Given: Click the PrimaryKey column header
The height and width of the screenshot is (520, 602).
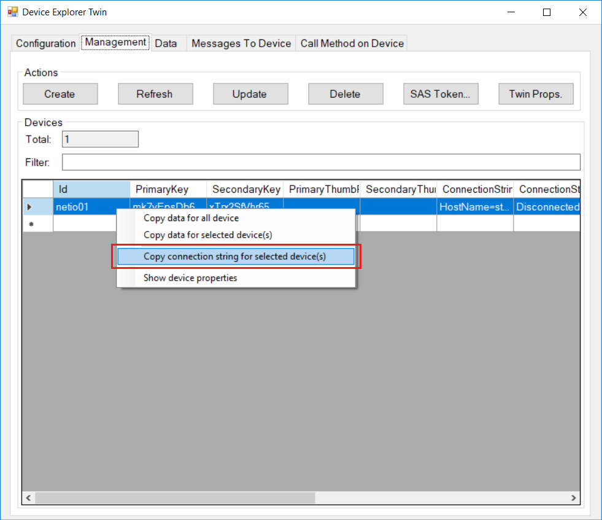Looking at the screenshot, I should [x=168, y=189].
